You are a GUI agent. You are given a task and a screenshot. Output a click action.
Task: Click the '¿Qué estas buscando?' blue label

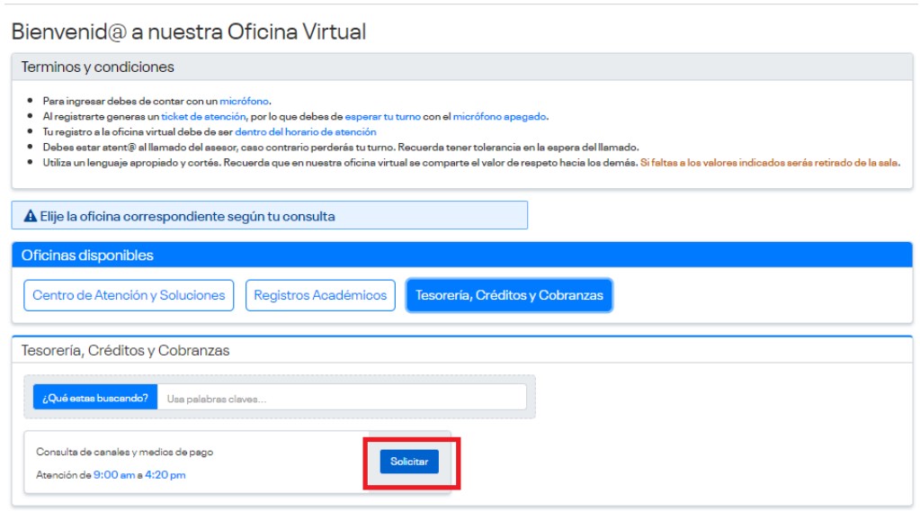coord(95,398)
